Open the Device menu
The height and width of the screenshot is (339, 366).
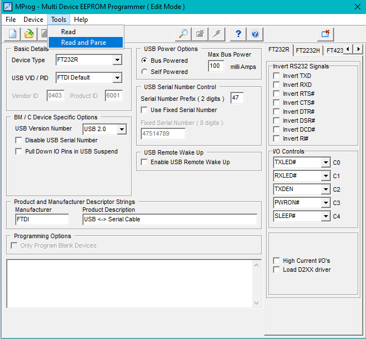point(34,20)
